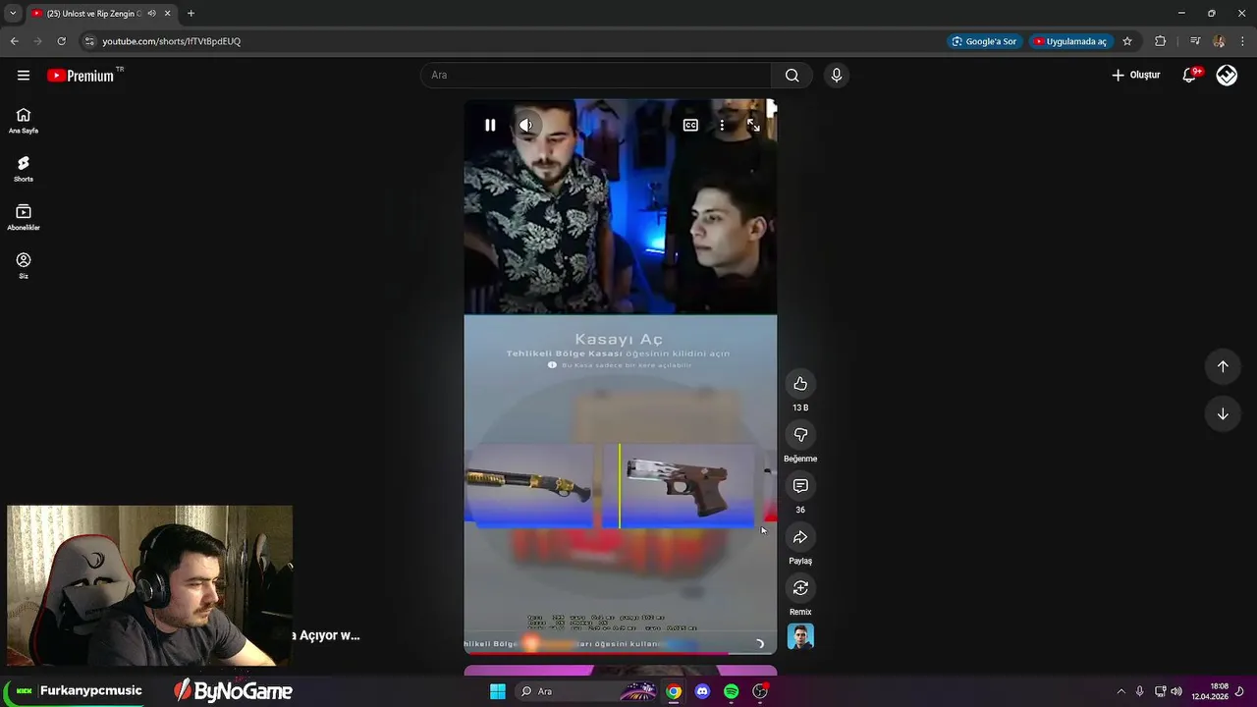Go to the next short with down arrow
The height and width of the screenshot is (707, 1257).
tap(1223, 413)
